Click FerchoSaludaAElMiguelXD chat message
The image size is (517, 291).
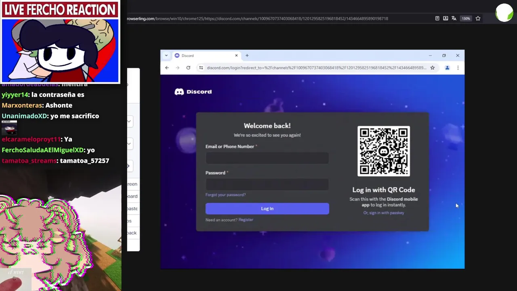[x=48, y=150]
